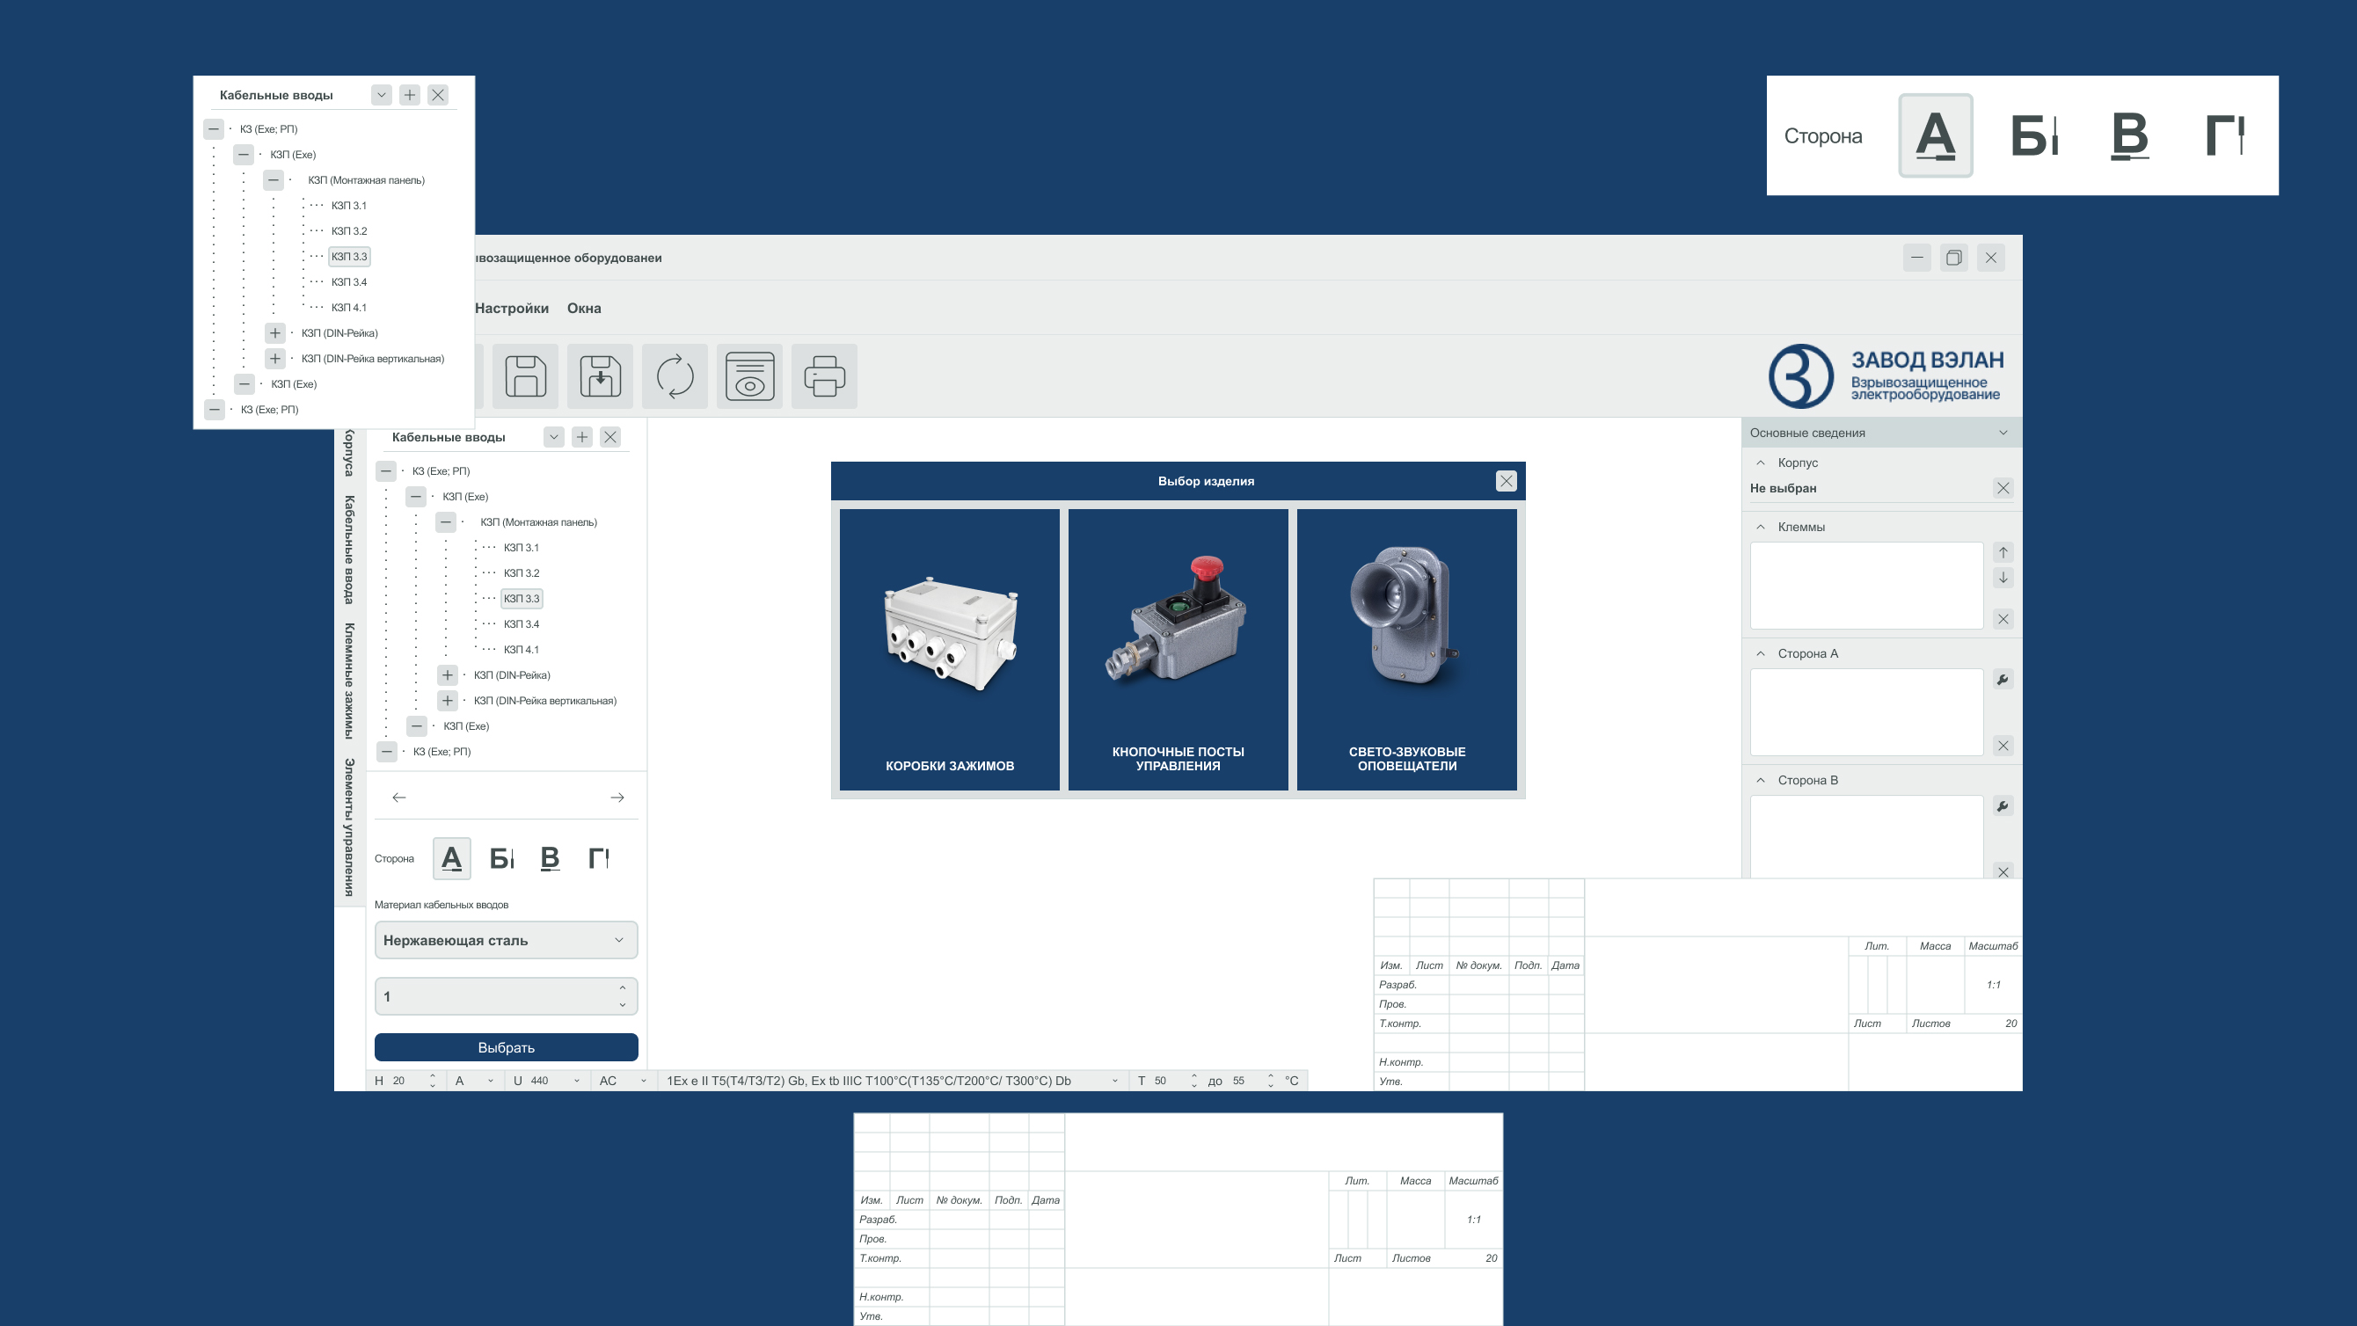Open the AC current type dropdown in status bar
The image size is (2357, 1326).
point(643,1081)
